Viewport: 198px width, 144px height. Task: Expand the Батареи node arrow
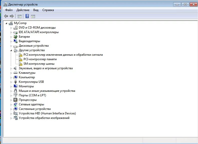click(x=11, y=37)
